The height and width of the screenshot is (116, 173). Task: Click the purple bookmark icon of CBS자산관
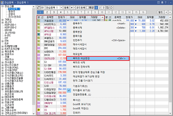coord(38,58)
